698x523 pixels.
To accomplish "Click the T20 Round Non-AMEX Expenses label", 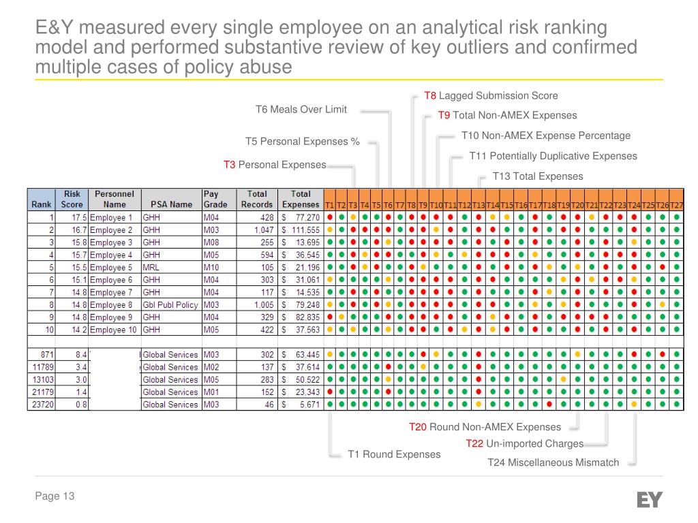I will (485, 427).
